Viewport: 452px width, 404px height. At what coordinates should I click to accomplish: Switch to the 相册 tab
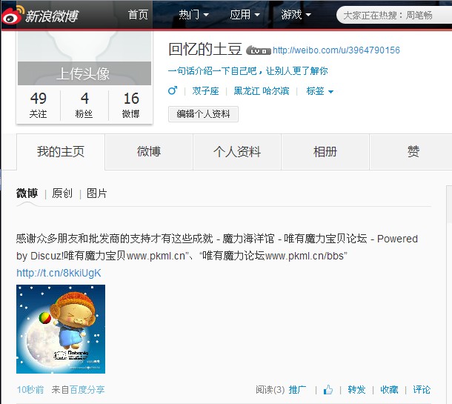point(325,152)
